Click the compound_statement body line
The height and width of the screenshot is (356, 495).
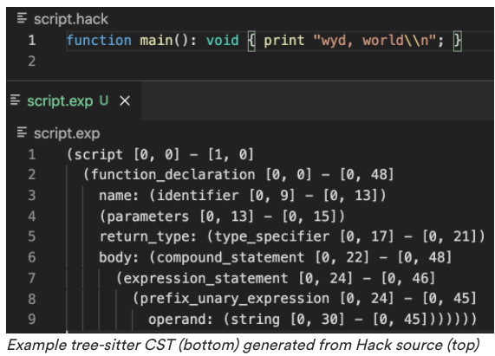[276, 257]
